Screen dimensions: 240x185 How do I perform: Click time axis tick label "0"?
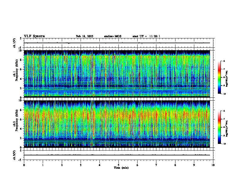click(24, 165)
